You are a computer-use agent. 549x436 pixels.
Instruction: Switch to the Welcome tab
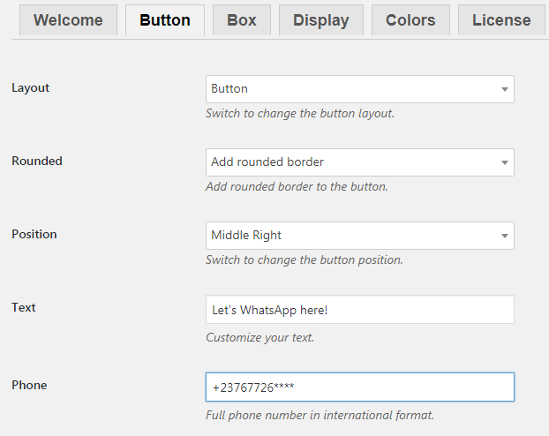[x=68, y=20]
